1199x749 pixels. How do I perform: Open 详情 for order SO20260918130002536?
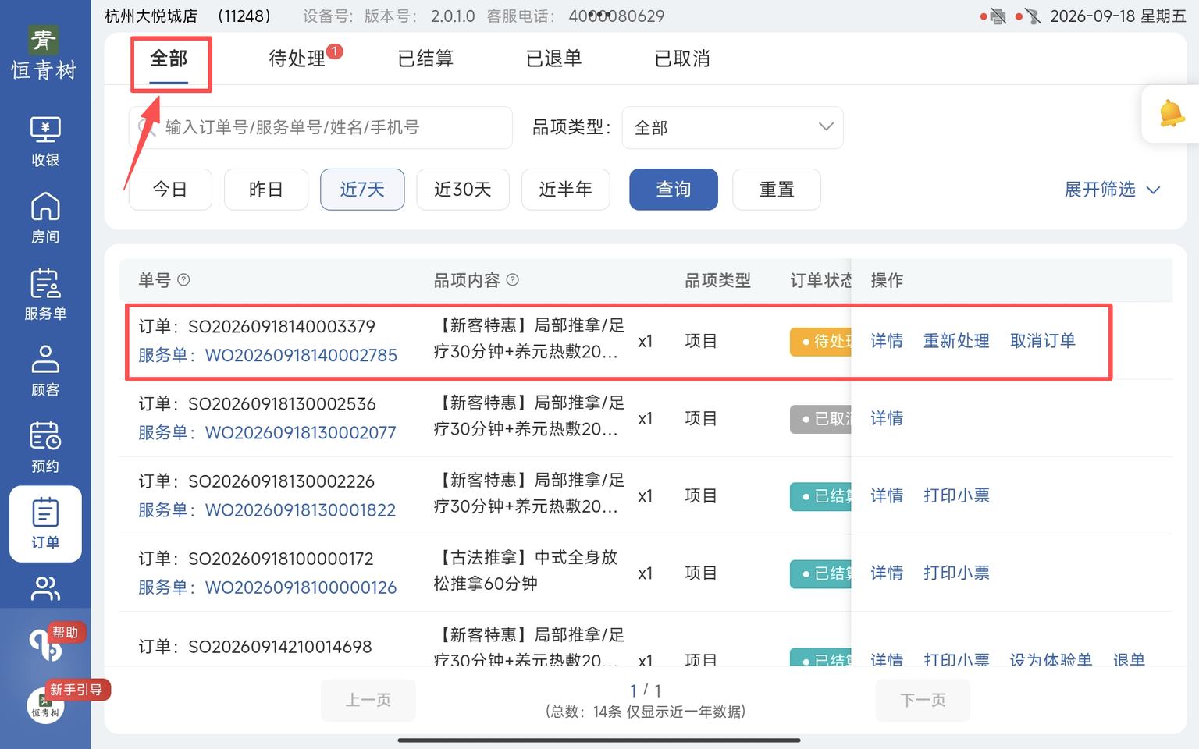point(887,418)
